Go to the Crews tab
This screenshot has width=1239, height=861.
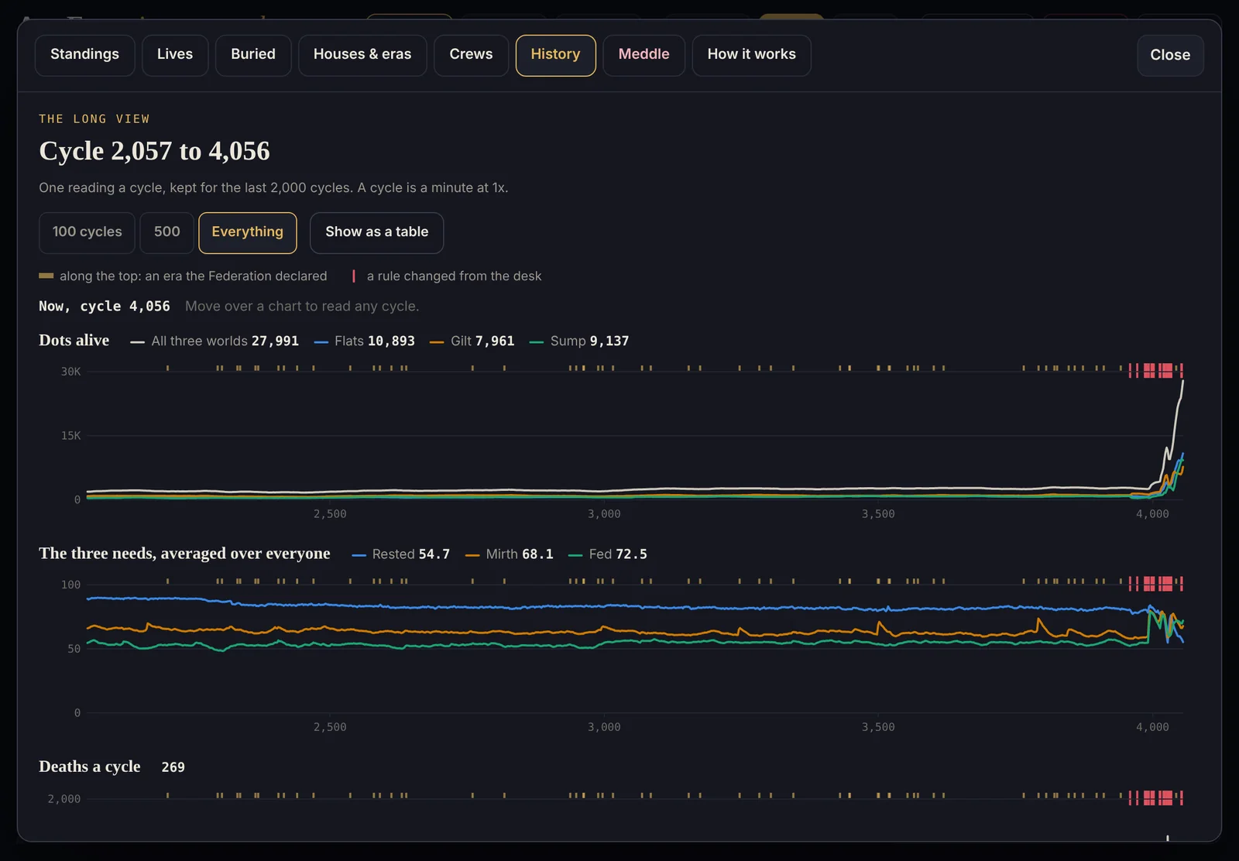pyautogui.click(x=471, y=55)
